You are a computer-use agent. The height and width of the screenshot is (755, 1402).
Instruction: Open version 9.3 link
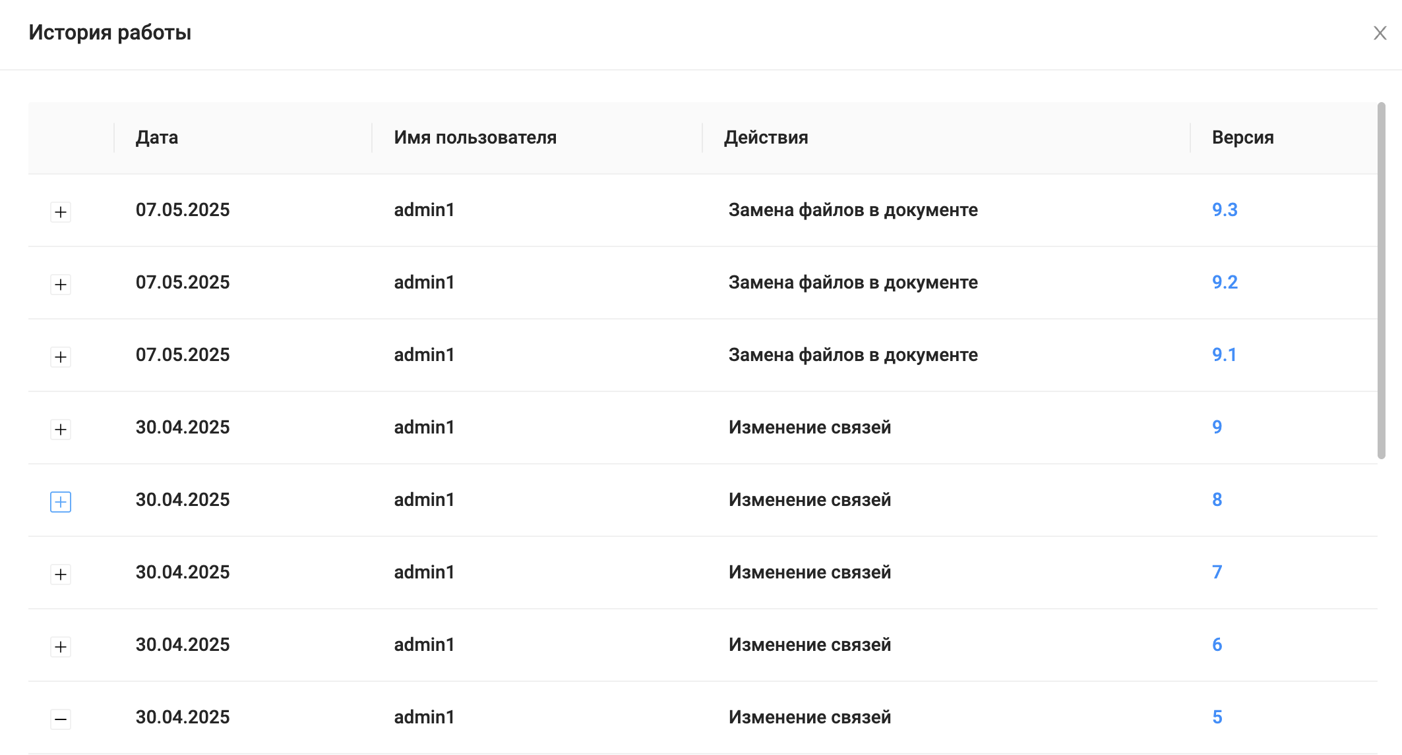[1225, 210]
